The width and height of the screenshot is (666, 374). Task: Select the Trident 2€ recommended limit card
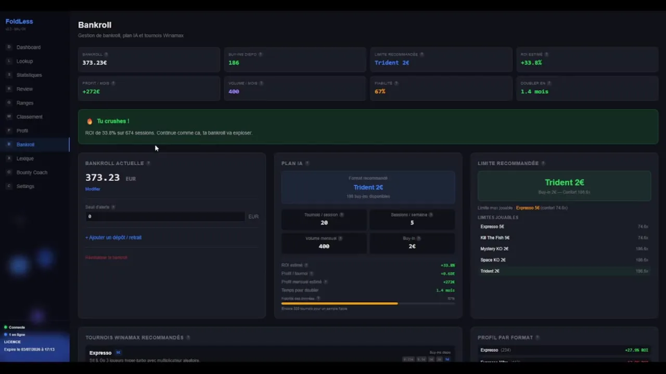pos(564,186)
